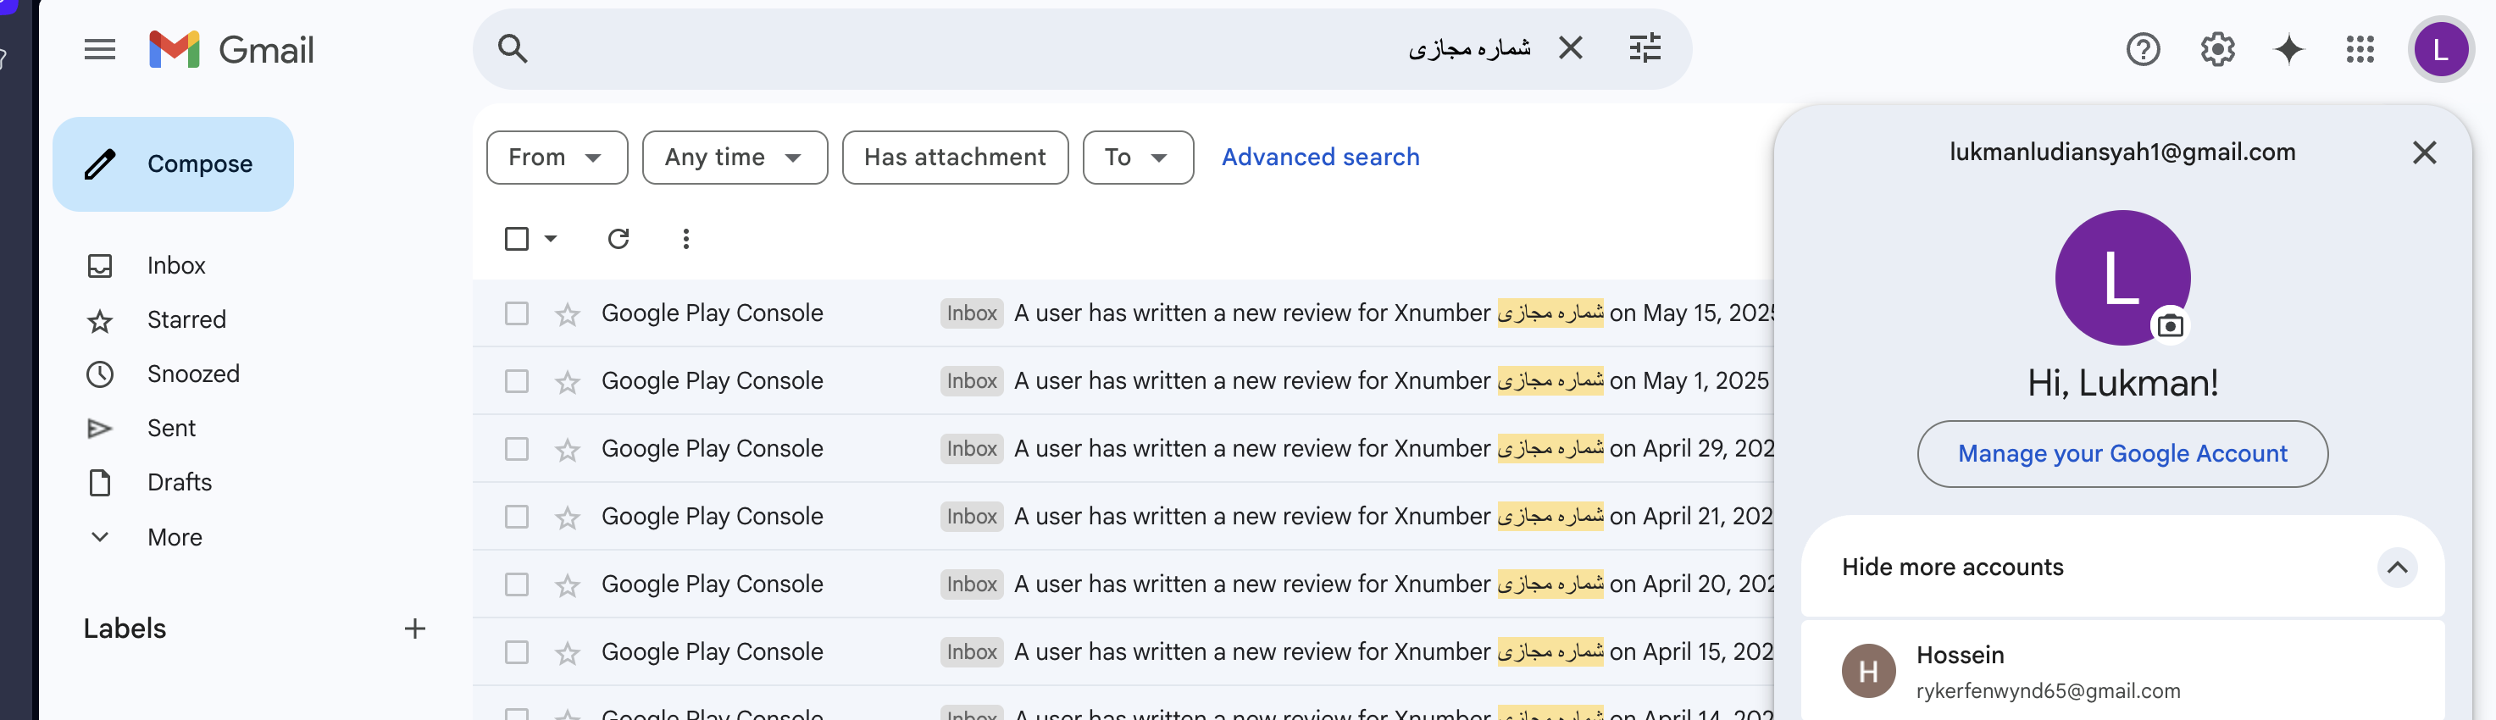Open Sent folder label
This screenshot has width=2496, height=720.
(170, 429)
